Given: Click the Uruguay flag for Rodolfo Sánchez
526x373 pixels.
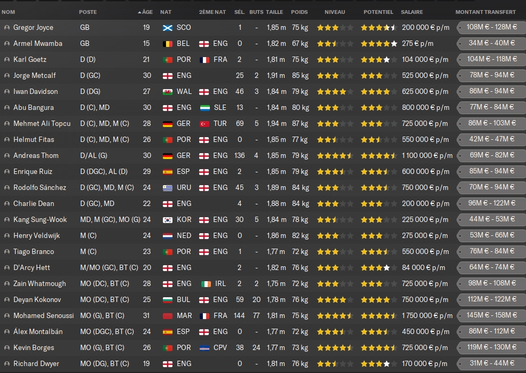Looking at the screenshot, I should (x=167, y=188).
